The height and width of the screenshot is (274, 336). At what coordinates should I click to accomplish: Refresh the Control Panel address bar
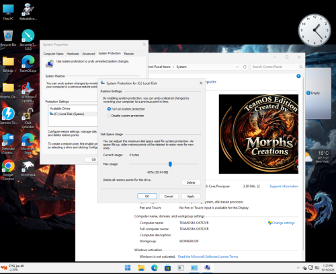245,67
